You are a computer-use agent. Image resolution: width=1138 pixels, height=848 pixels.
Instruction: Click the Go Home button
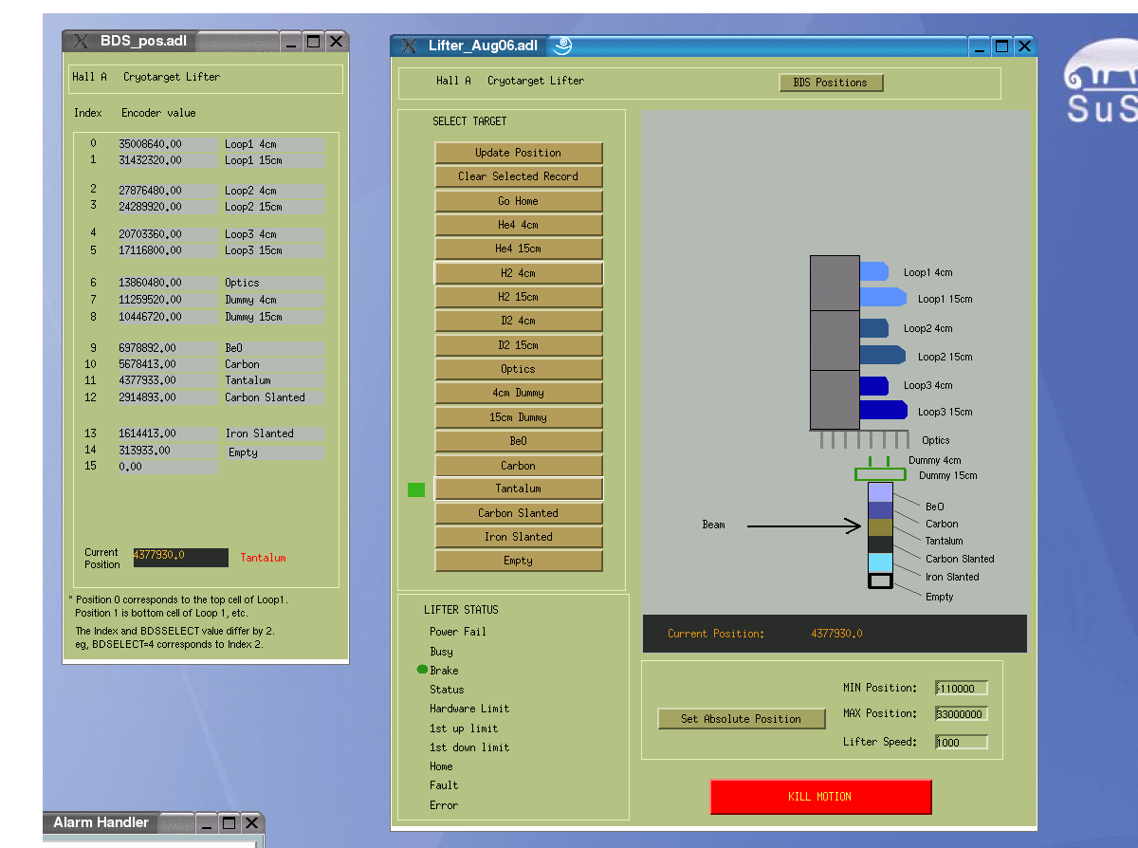click(x=519, y=201)
